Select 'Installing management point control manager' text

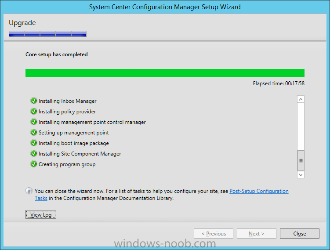[x=92, y=122]
